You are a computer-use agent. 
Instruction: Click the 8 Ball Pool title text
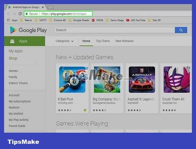(x=65, y=99)
